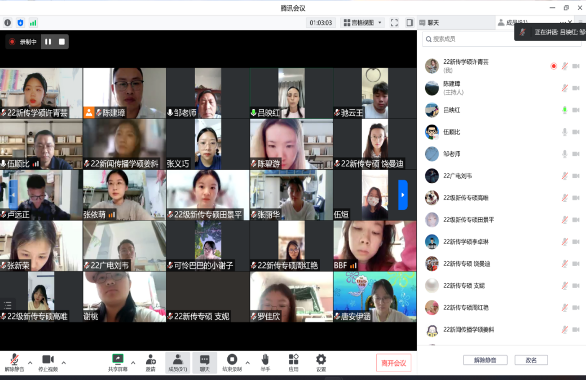The width and height of the screenshot is (586, 380).
Task: Click the network signal strength icon
Action: [33, 23]
